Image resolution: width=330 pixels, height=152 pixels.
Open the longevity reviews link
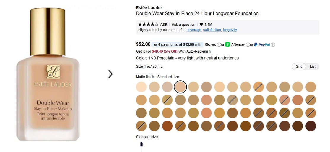(x=230, y=30)
